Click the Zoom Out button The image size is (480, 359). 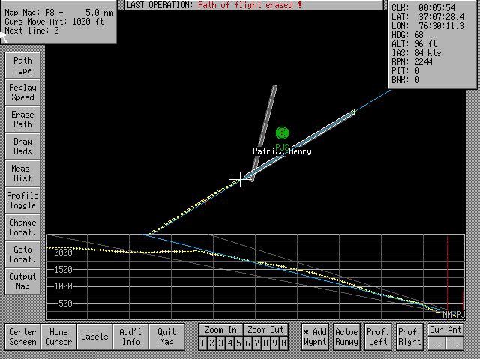click(265, 330)
